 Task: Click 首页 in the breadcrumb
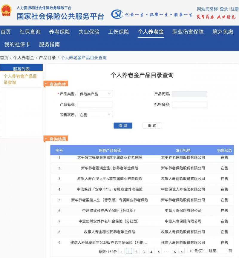4,58
